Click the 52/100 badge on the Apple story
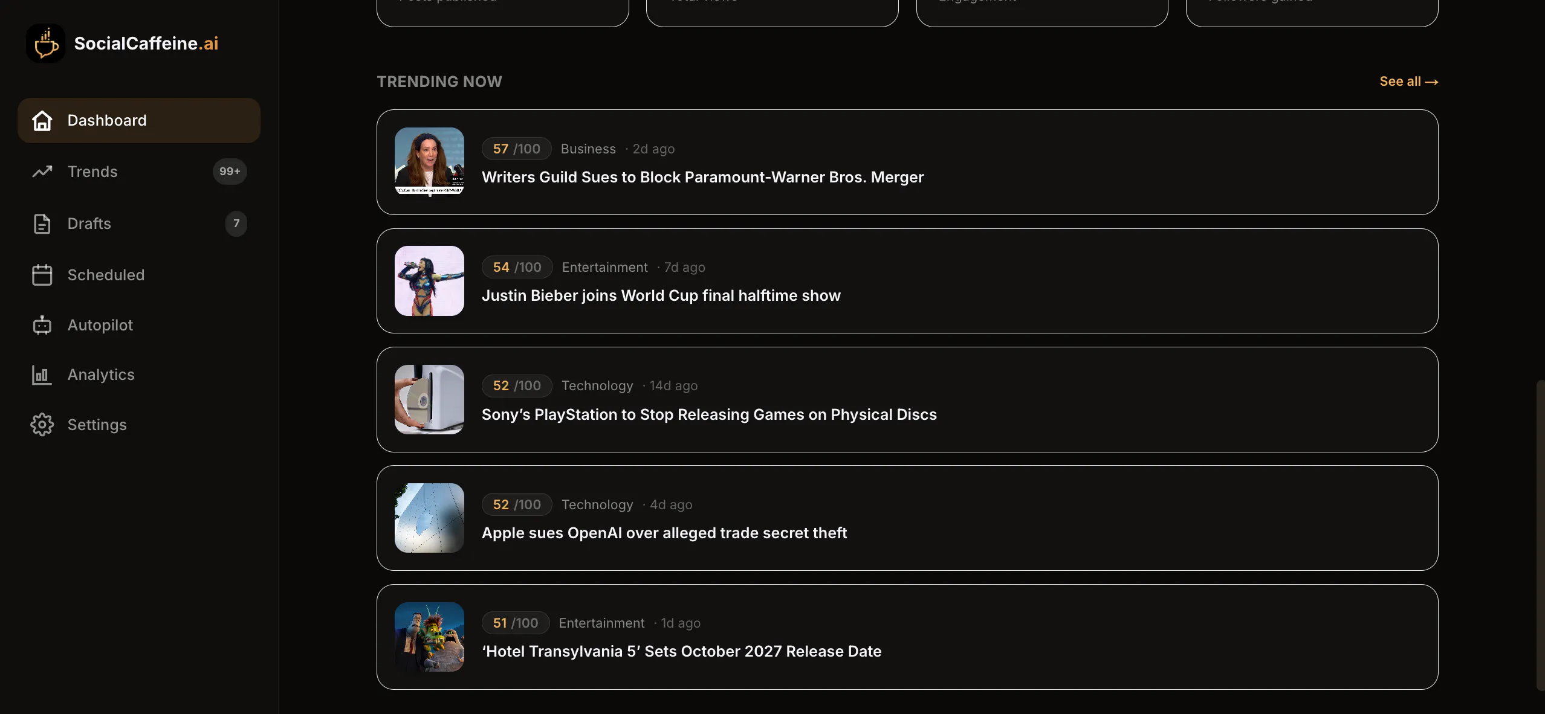Screen dimensions: 1545x714 click(x=517, y=504)
